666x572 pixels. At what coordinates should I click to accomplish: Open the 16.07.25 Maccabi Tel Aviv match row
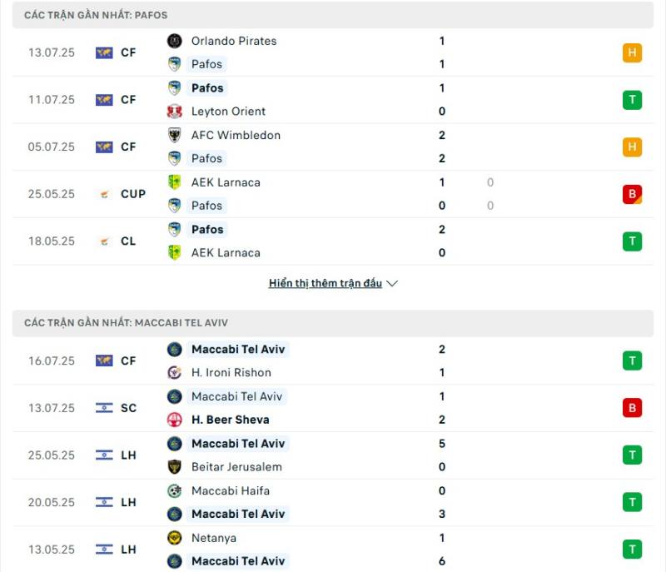(x=333, y=361)
